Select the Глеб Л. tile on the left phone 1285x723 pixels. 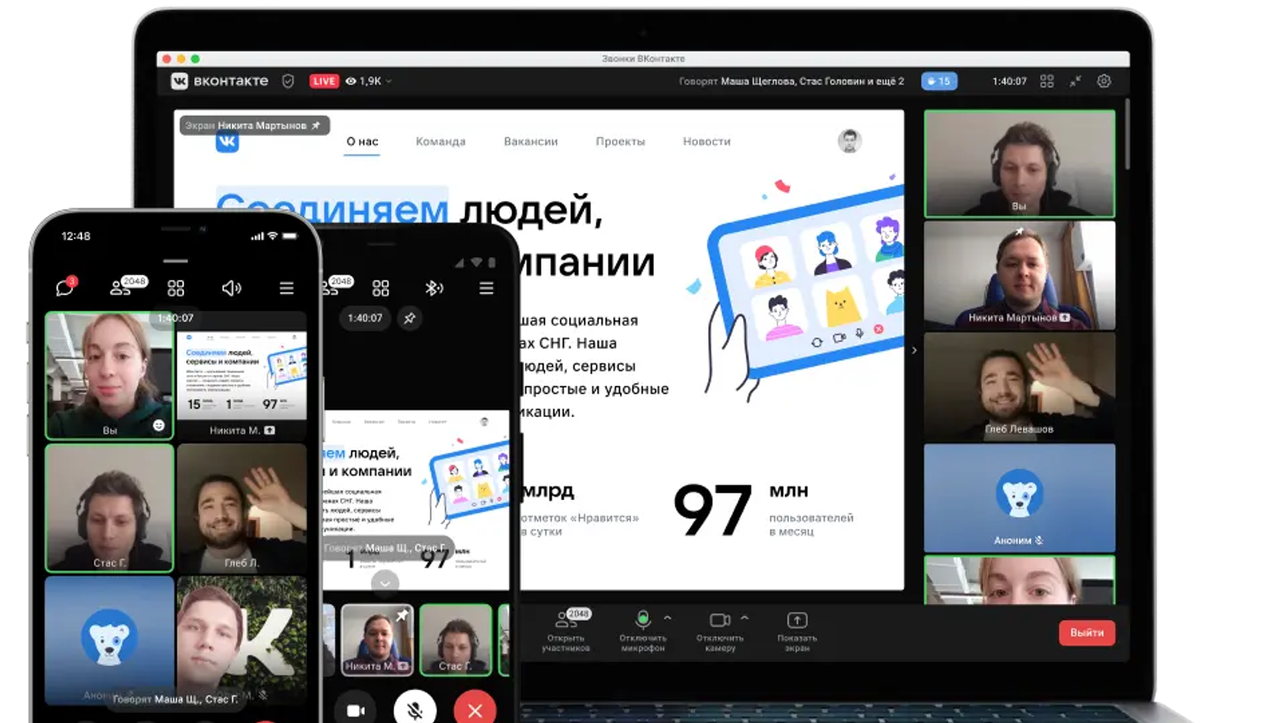242,508
